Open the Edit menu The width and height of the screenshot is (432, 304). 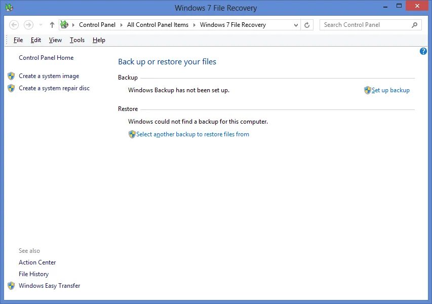tap(36, 40)
